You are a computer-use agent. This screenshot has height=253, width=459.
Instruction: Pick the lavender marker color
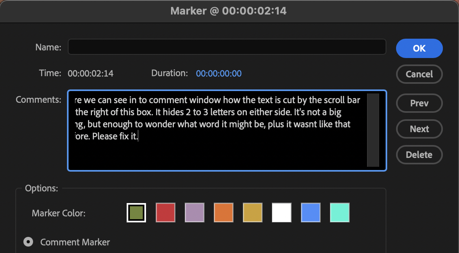[194, 212]
